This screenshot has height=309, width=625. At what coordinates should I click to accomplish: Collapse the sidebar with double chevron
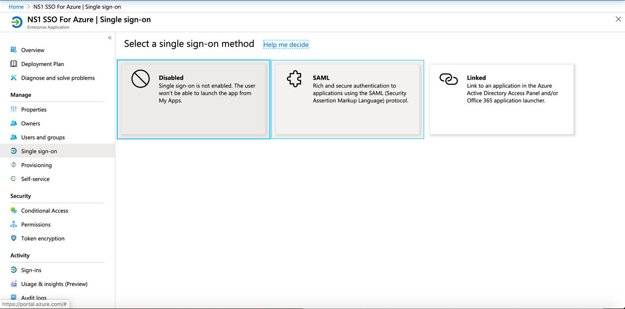tap(110, 38)
